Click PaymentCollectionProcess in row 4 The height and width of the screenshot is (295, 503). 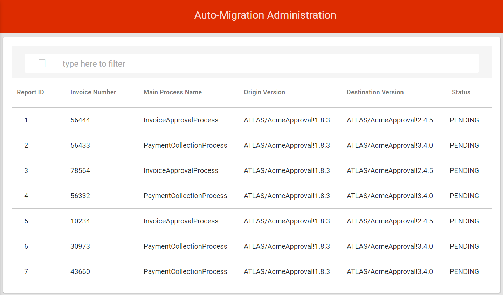[x=185, y=196]
